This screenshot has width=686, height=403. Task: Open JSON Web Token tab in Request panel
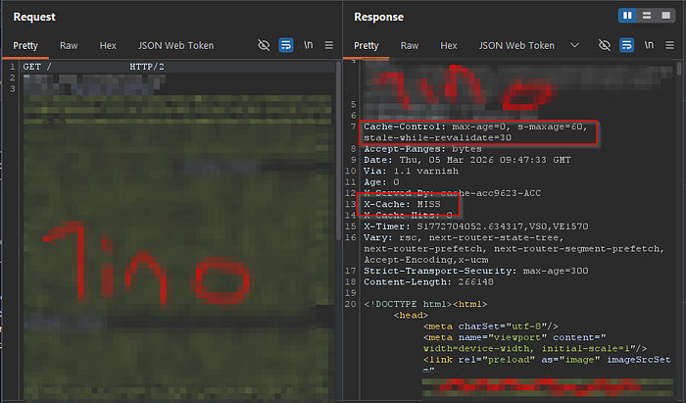175,45
